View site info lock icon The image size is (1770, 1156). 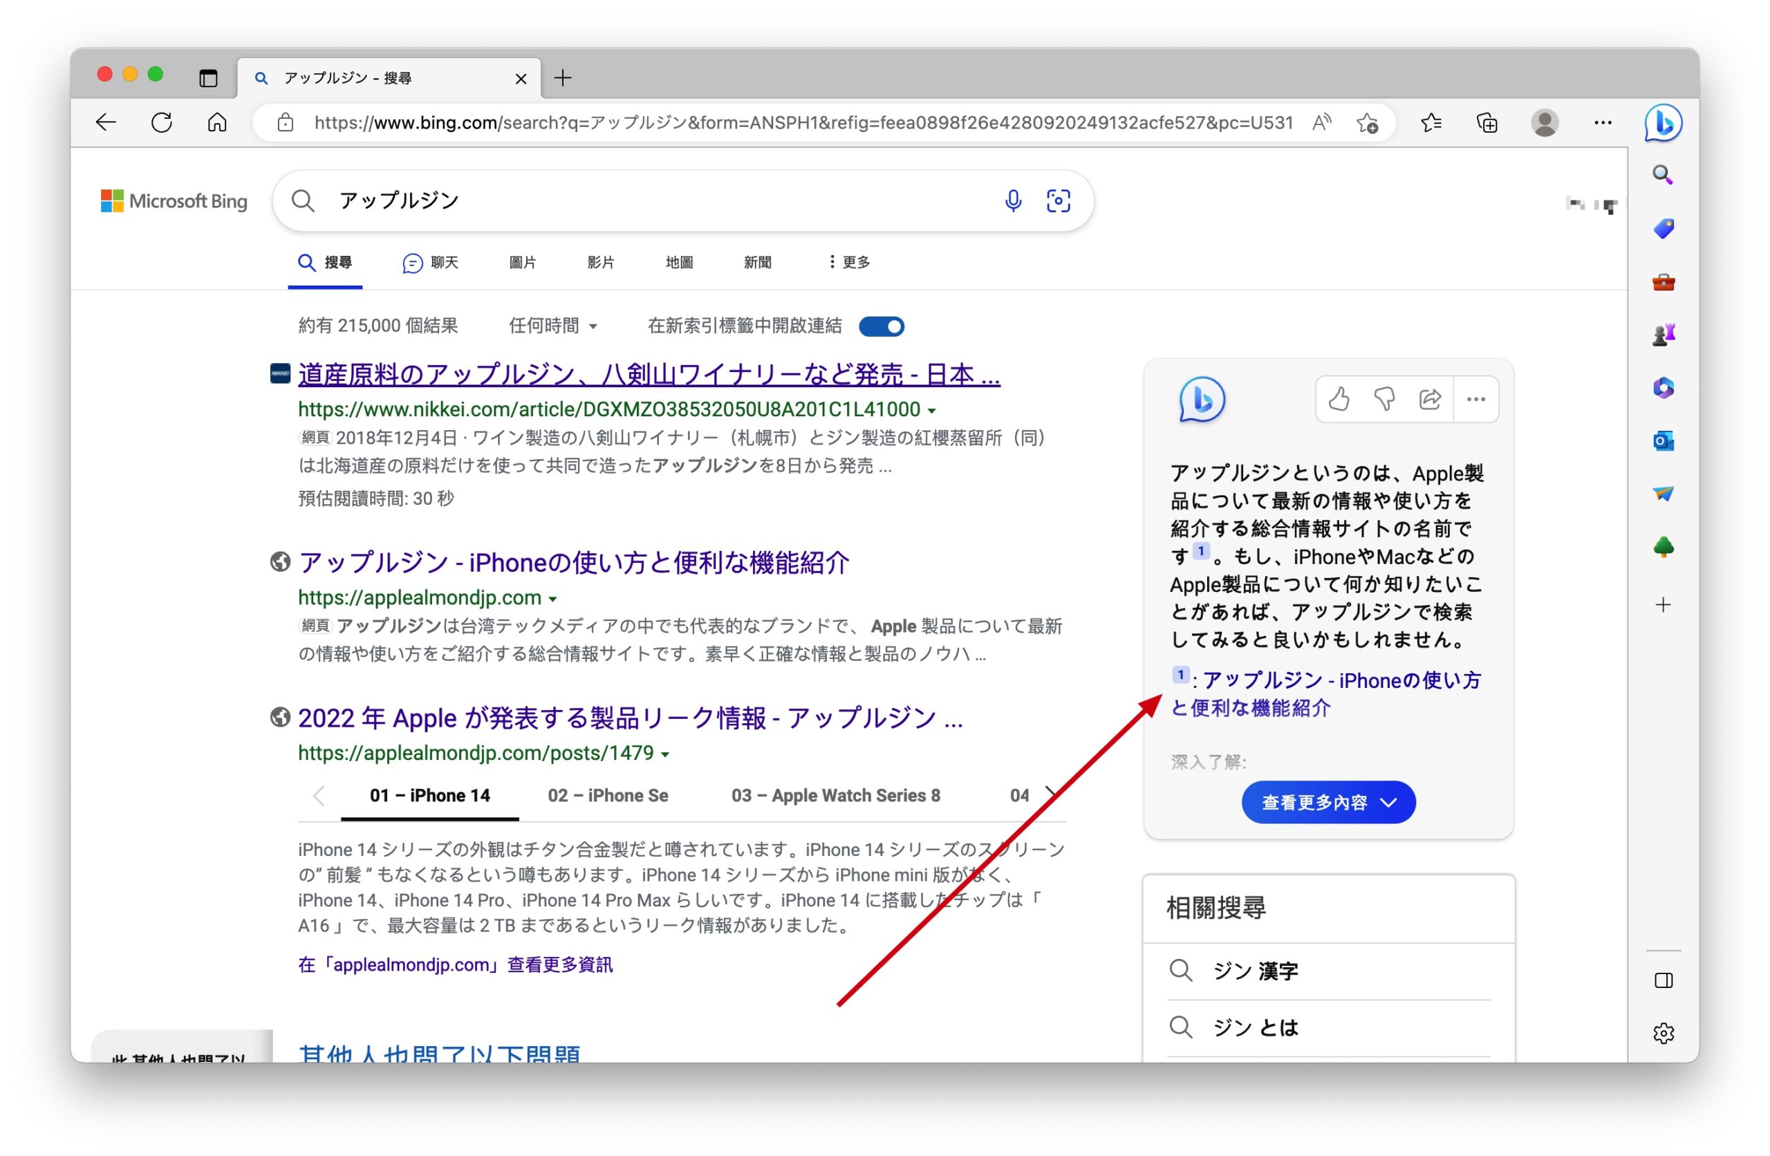pyautogui.click(x=286, y=123)
